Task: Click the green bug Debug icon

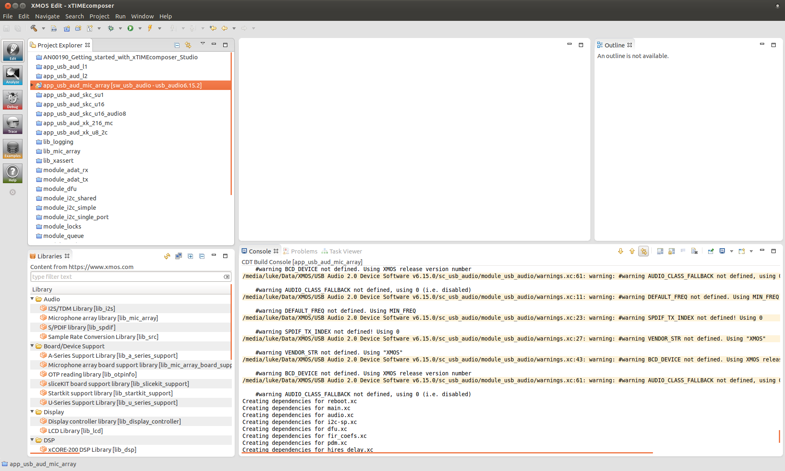Action: 111,28
